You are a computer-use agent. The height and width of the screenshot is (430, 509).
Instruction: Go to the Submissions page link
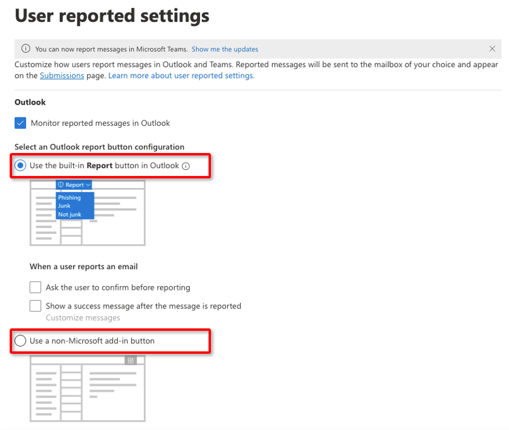point(62,76)
